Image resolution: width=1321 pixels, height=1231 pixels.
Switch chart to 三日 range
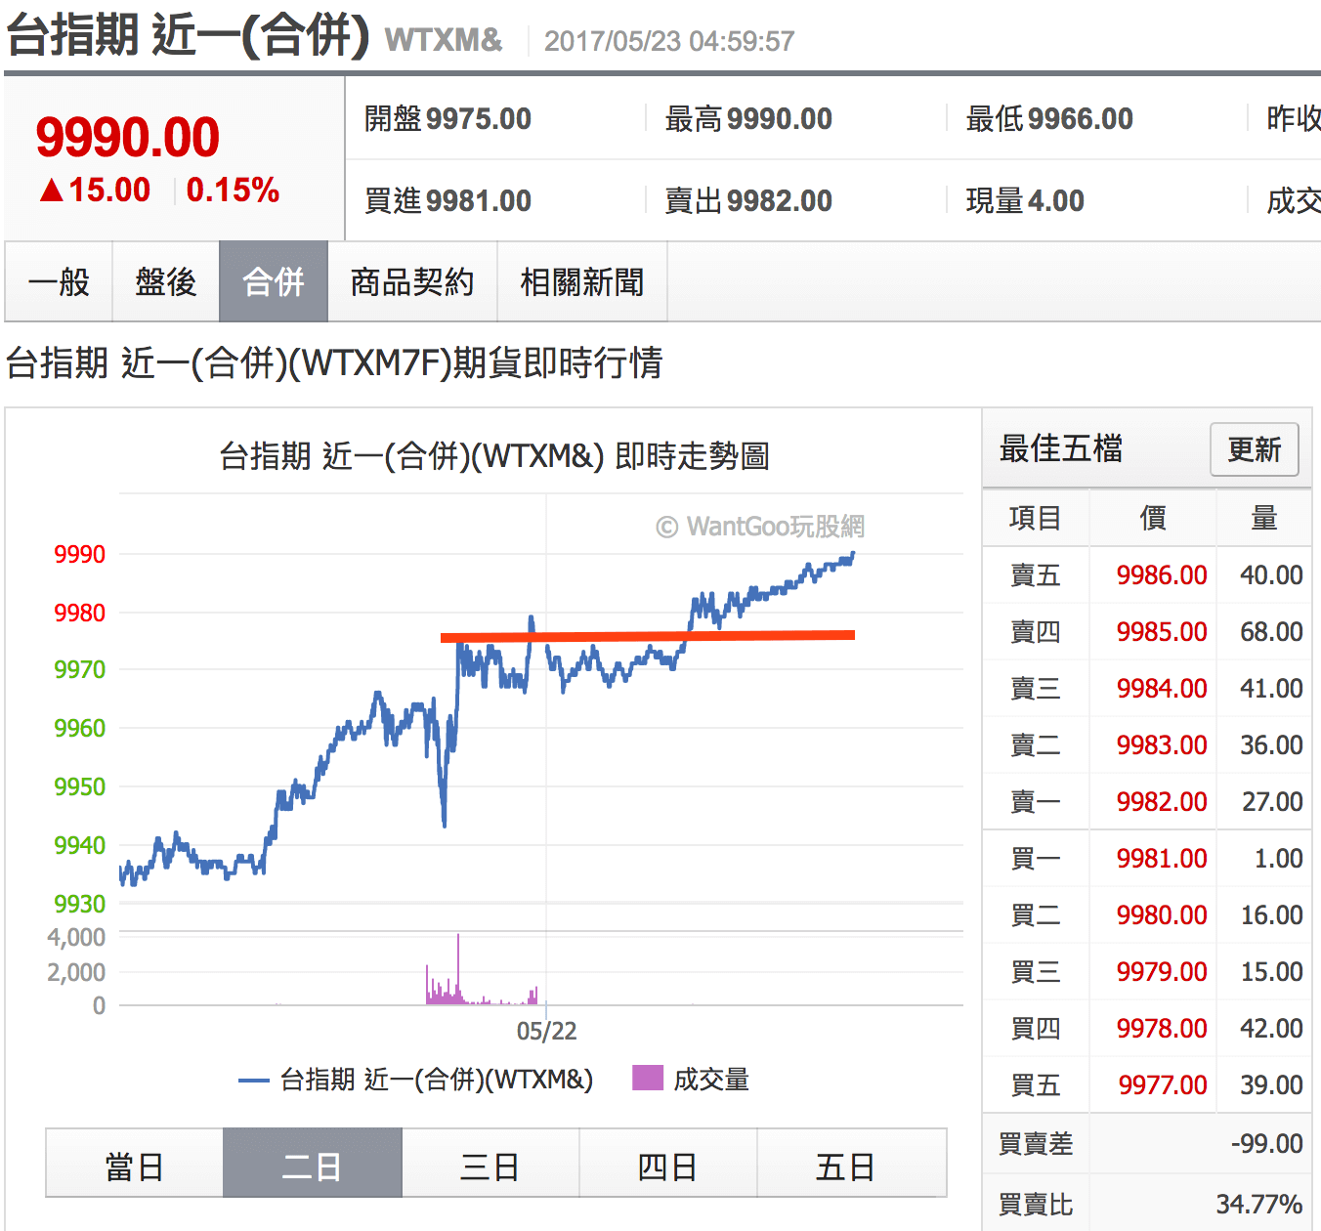[490, 1165]
